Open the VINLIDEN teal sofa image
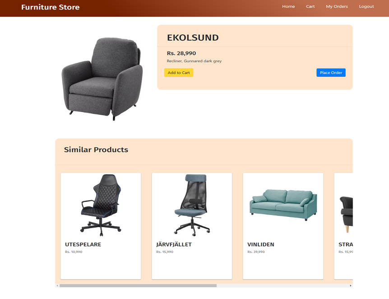This screenshot has height=299, width=389. 283,205
